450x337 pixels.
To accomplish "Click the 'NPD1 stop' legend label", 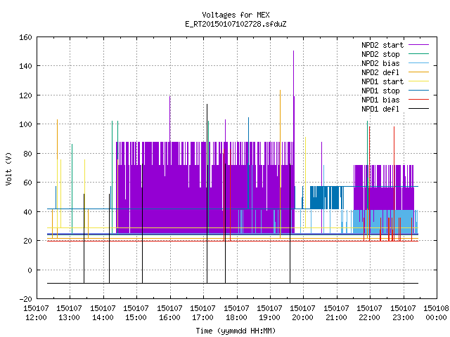I will [x=380, y=91].
